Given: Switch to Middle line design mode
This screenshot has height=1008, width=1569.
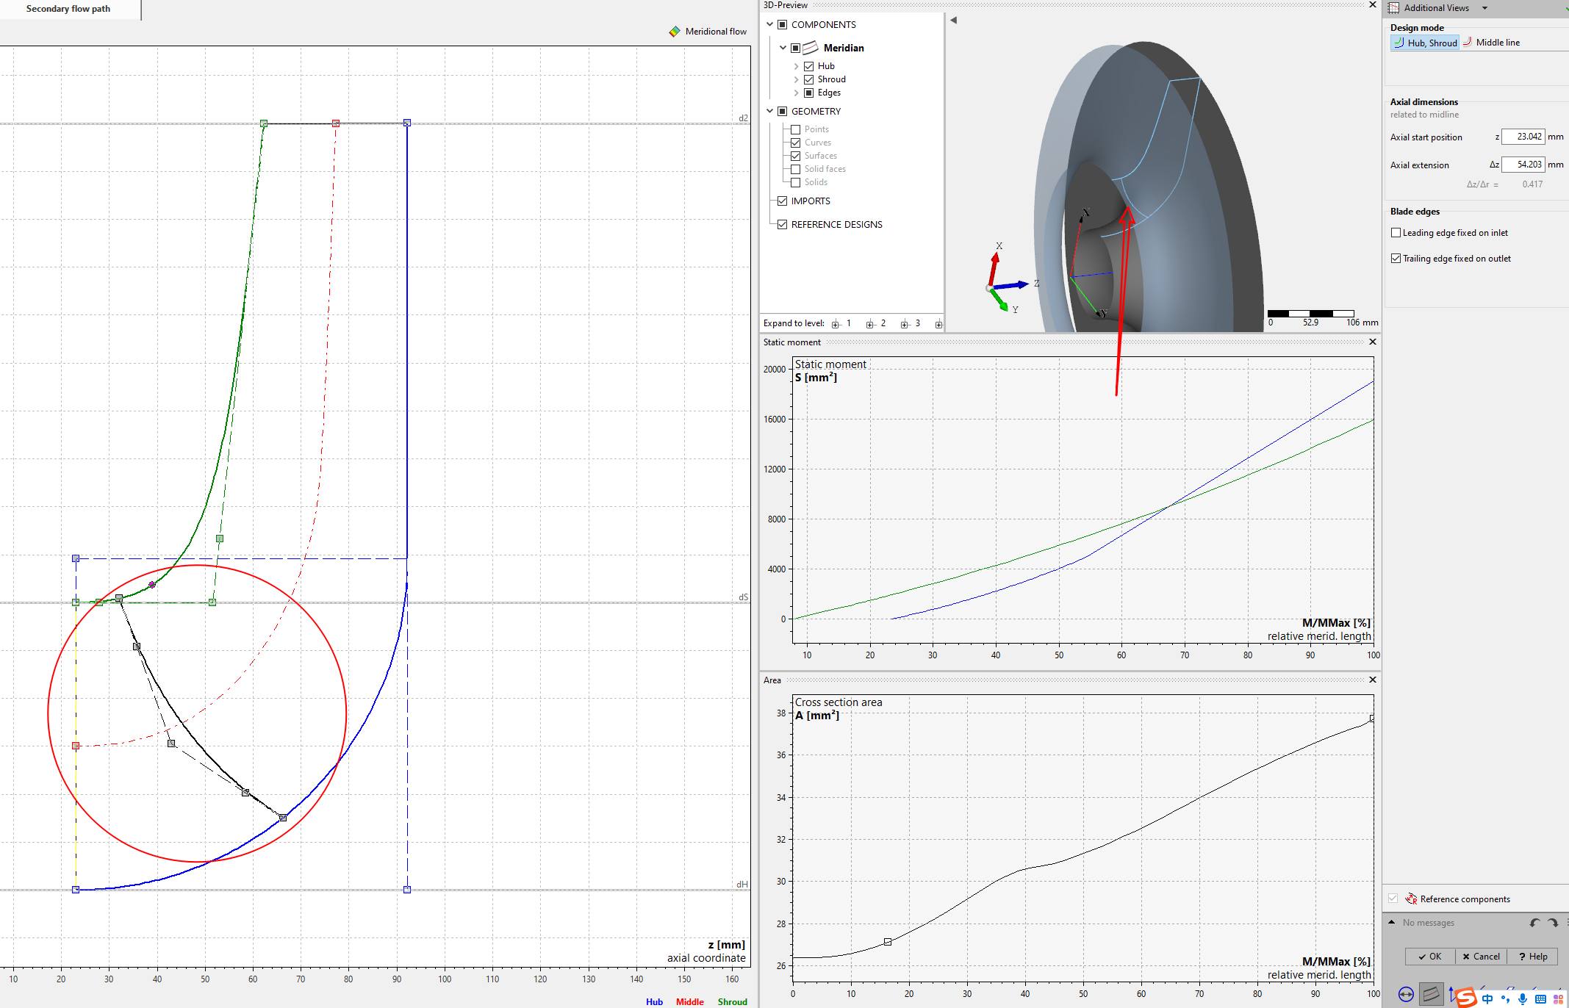Looking at the screenshot, I should point(1491,43).
